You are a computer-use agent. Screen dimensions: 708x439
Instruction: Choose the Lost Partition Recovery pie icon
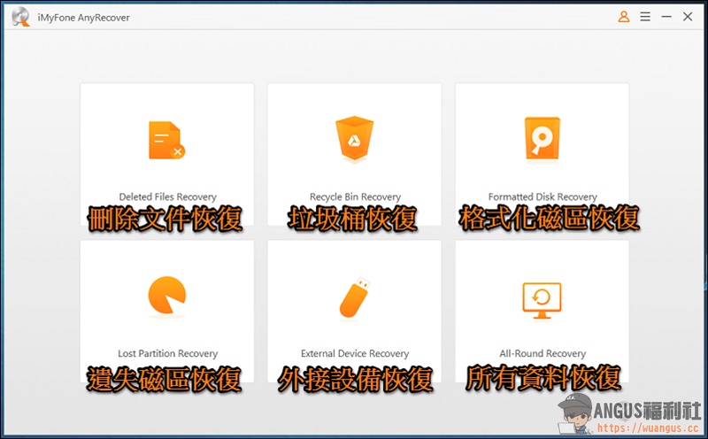[x=167, y=296]
